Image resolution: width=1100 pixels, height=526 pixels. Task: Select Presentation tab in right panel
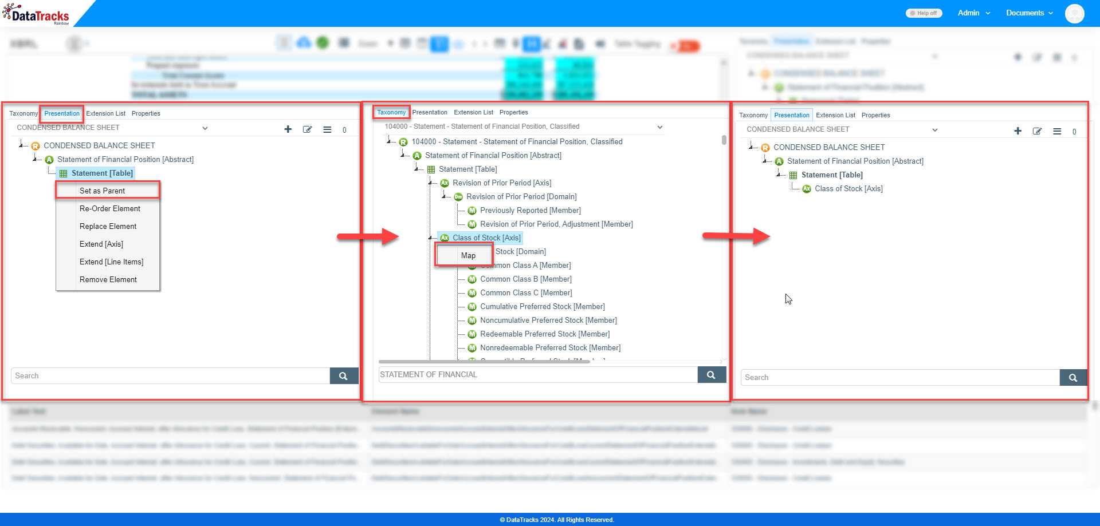point(792,115)
